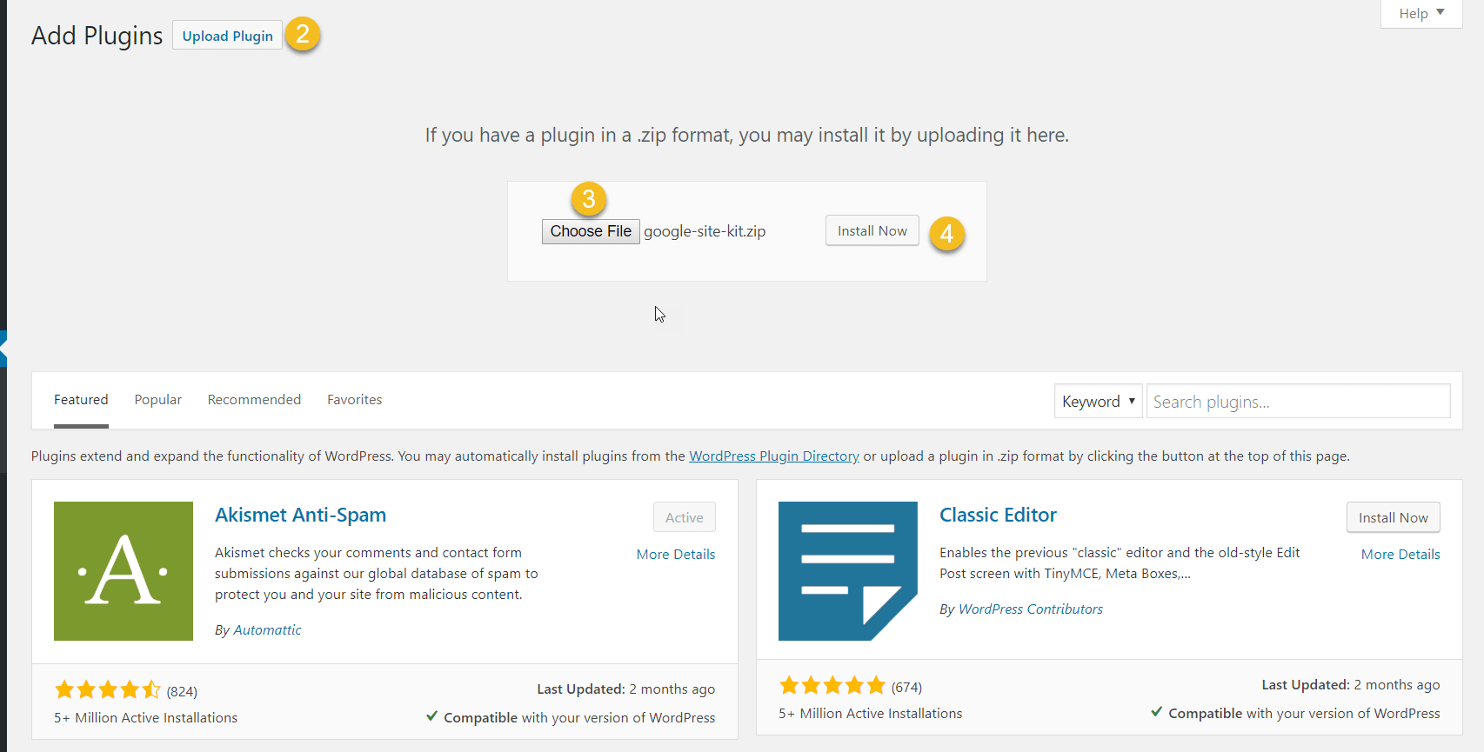
Task: Click the (674) rating count on Classic Editor
Action: (906, 687)
